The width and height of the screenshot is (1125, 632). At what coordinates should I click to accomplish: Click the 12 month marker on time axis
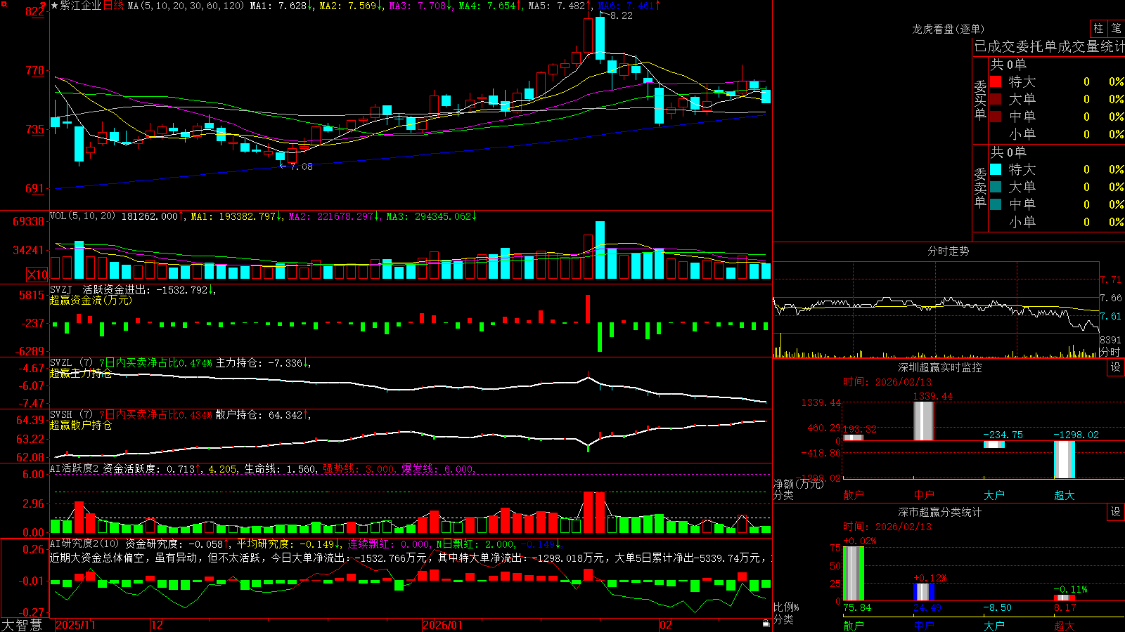pyautogui.click(x=157, y=625)
